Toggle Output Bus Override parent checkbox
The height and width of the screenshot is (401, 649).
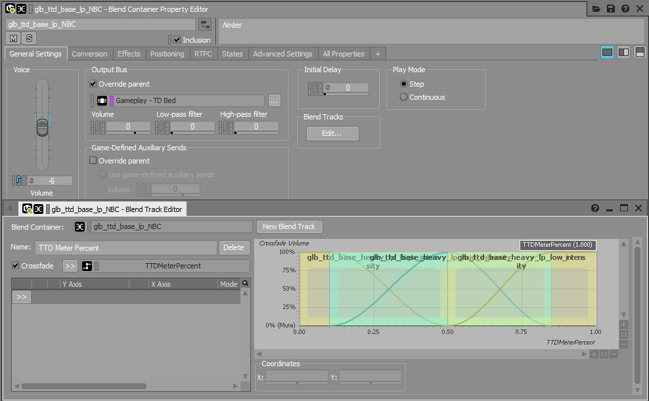(x=93, y=83)
